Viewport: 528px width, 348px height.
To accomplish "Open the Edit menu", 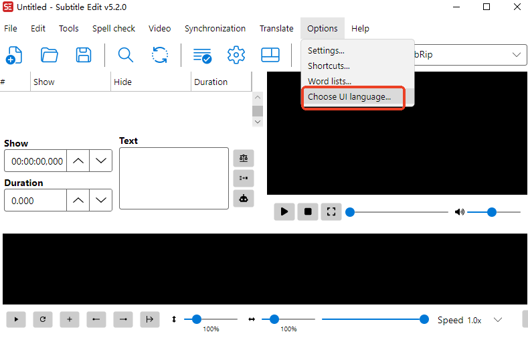I will pyautogui.click(x=38, y=28).
